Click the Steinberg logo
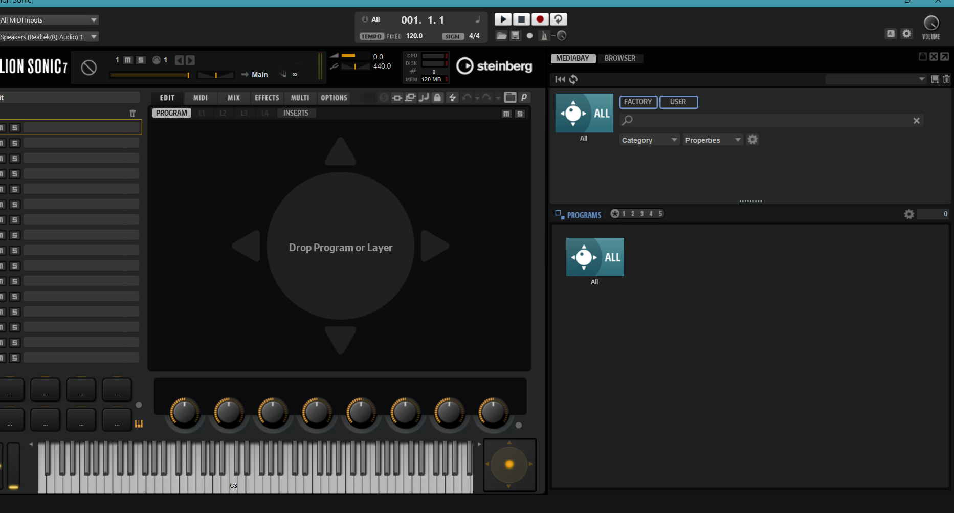 [494, 66]
